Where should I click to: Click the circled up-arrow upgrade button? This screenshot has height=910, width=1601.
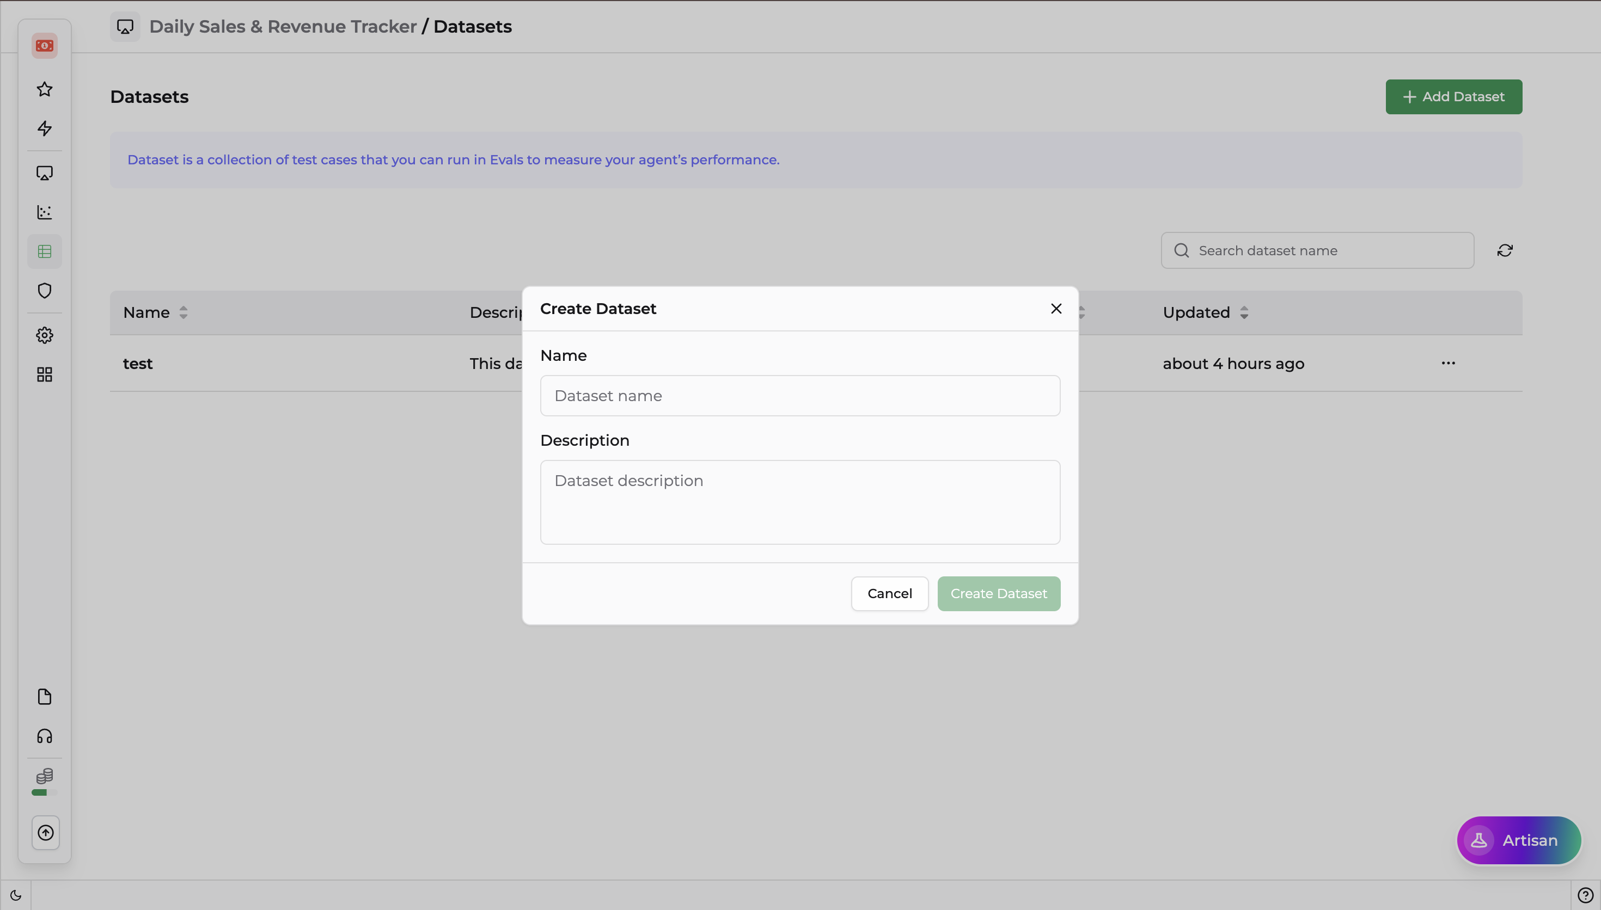pyautogui.click(x=46, y=833)
